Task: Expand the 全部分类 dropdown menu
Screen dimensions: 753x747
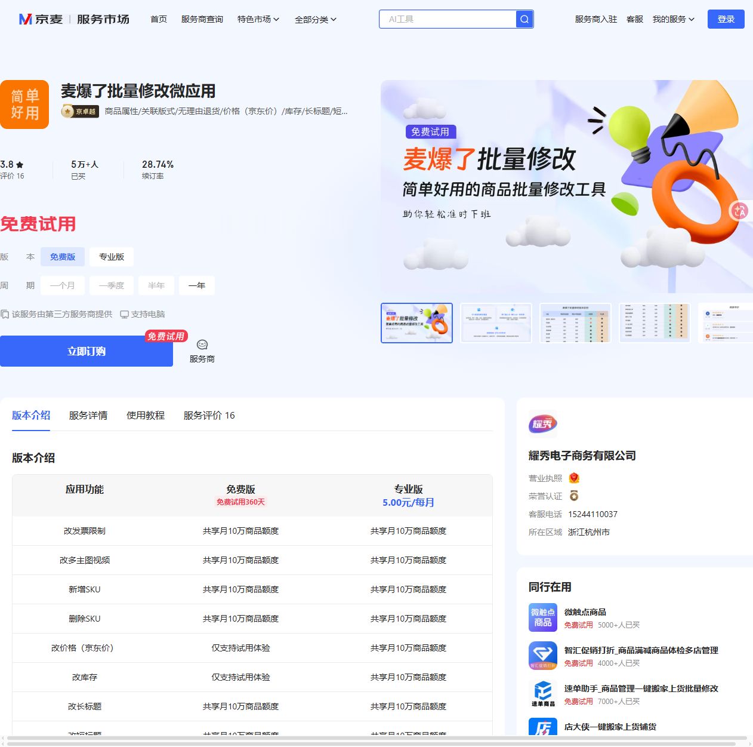Action: click(316, 19)
